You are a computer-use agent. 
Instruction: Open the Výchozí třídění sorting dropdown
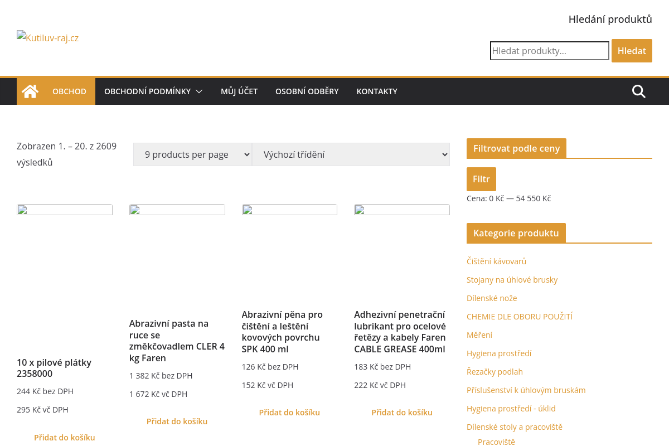(x=351, y=154)
